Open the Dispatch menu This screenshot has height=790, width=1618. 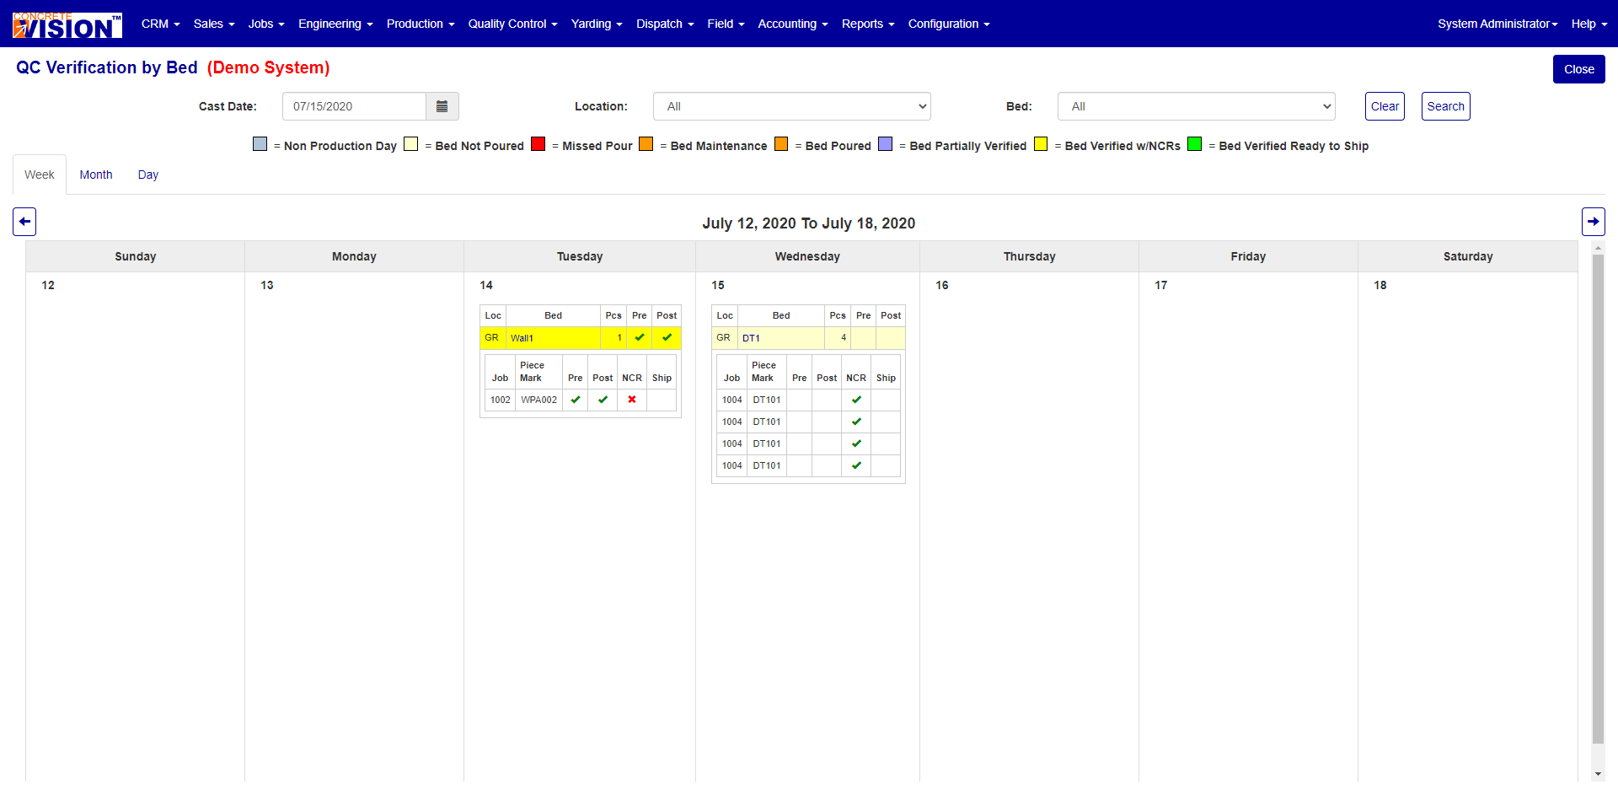(665, 24)
